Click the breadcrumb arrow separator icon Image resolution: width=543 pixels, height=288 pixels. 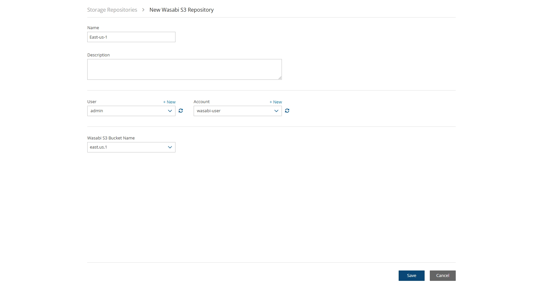pyautogui.click(x=143, y=10)
